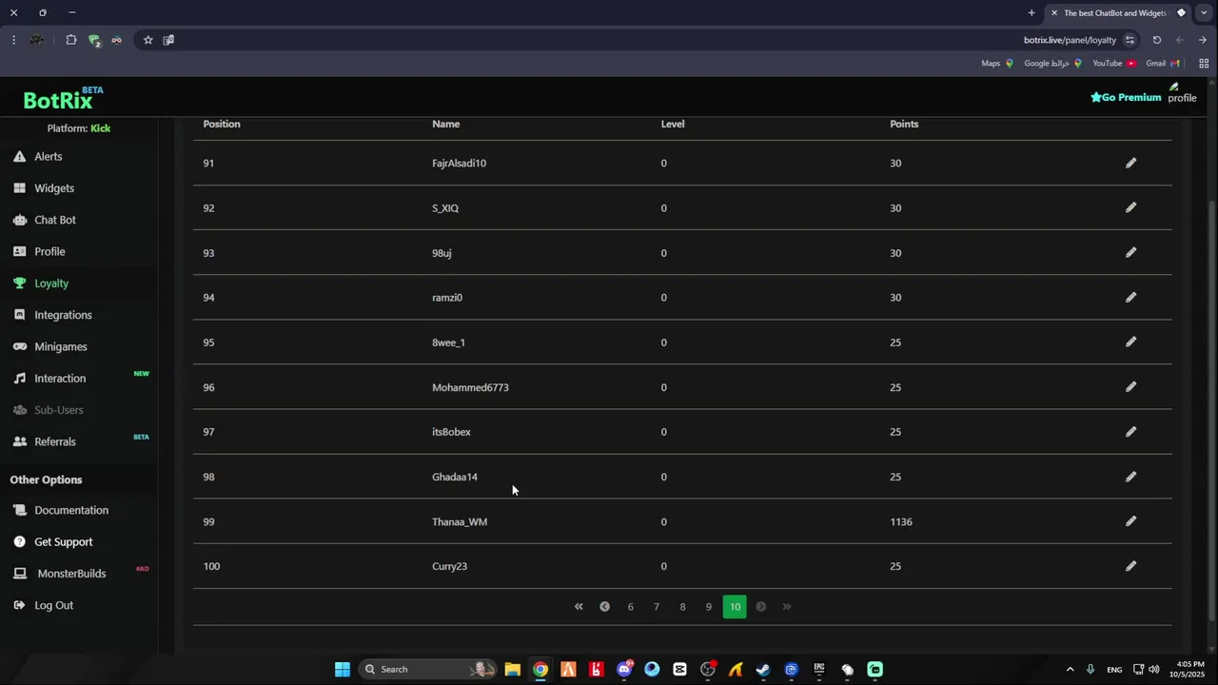The width and height of the screenshot is (1218, 685).
Task: Open Maps bookmark
Action: 997,63
